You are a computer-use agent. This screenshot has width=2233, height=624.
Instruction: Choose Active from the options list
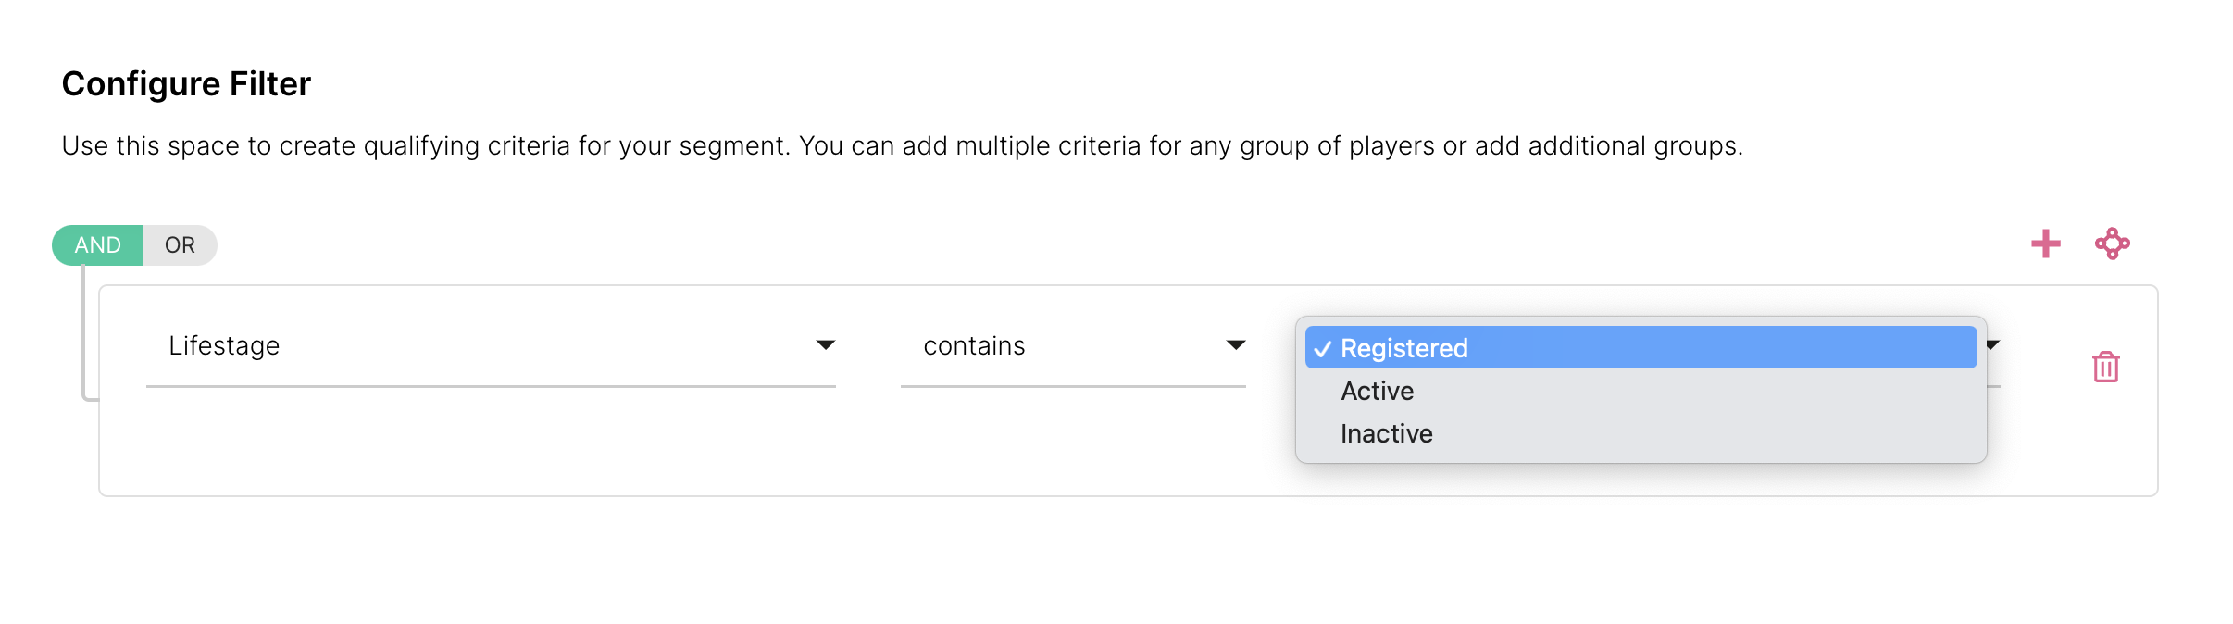point(1377,392)
